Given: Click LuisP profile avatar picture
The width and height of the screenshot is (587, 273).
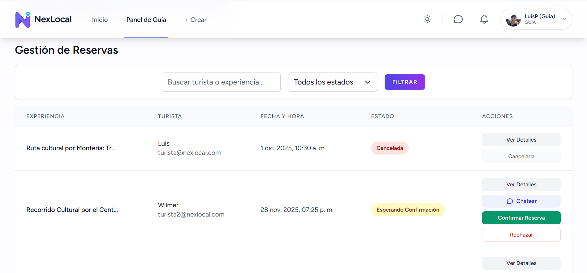Looking at the screenshot, I should 513,19.
